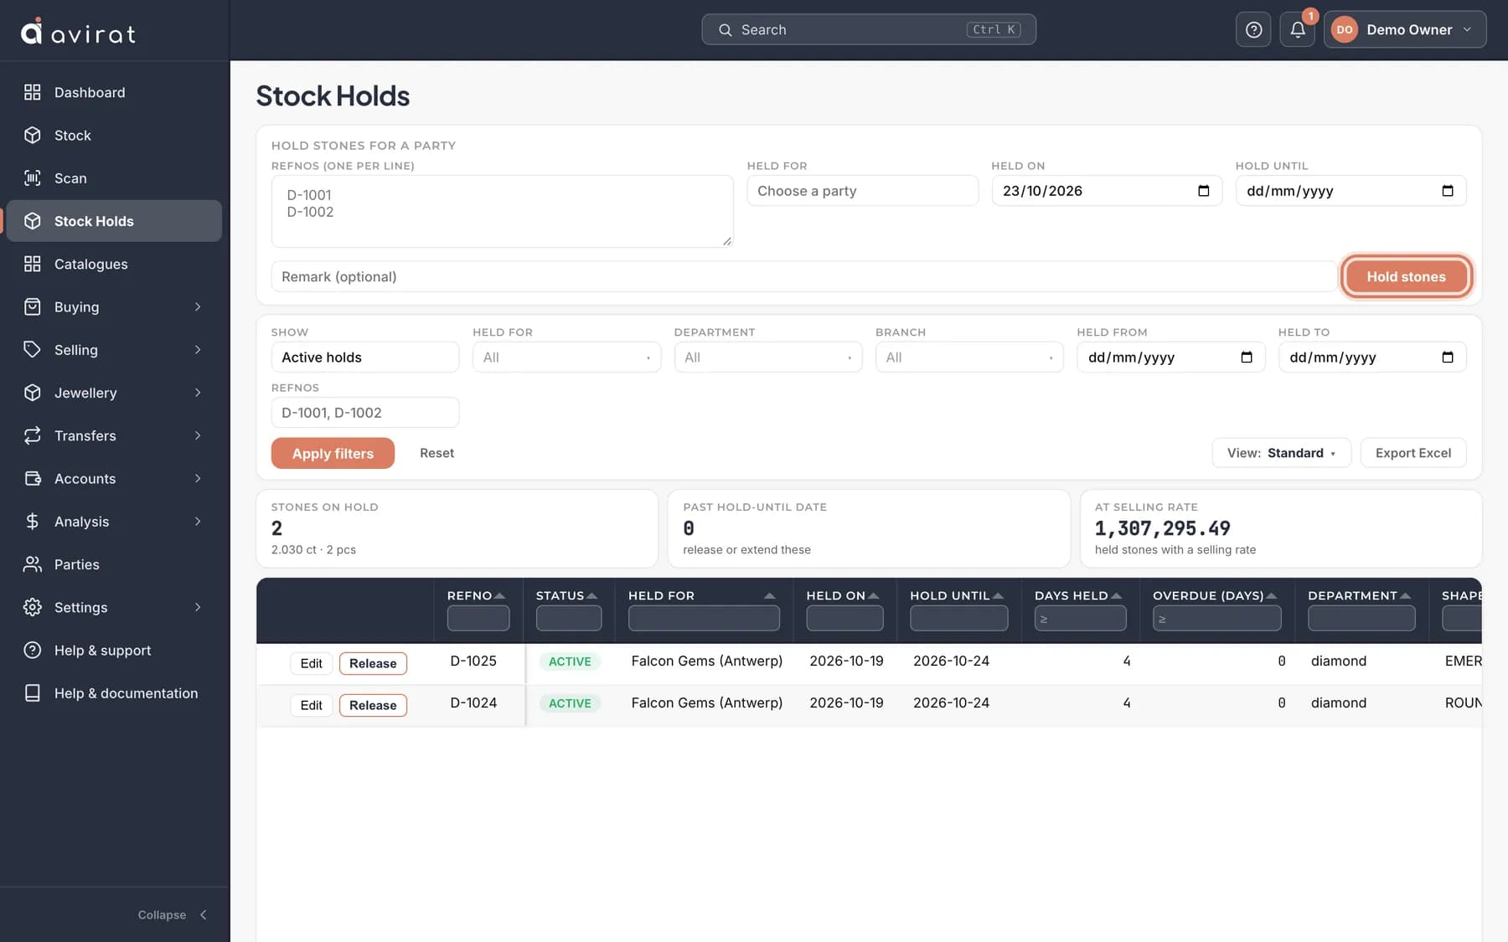Click the avirat logo
Viewport: 1508px width, 942px height.
pyautogui.click(x=78, y=32)
